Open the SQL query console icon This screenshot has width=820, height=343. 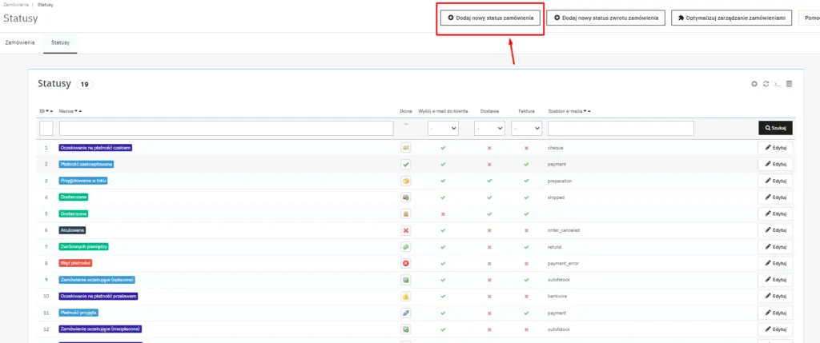pos(777,84)
